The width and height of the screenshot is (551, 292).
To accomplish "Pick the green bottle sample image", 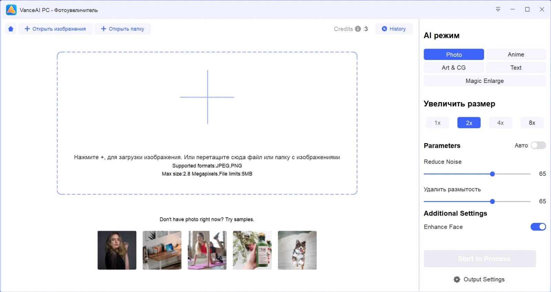I will (x=252, y=250).
